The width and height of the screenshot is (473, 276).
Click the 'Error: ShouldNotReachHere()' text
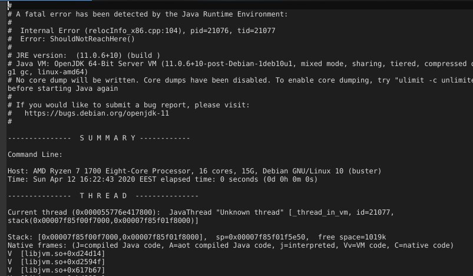click(x=92, y=39)
